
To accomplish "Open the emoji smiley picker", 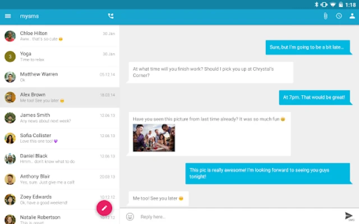I will click(x=130, y=217).
